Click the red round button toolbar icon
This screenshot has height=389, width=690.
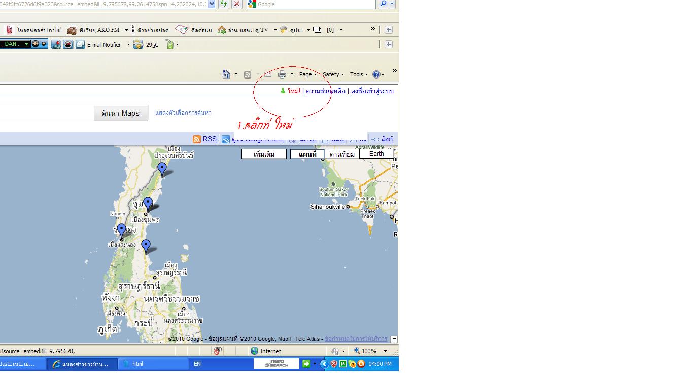tap(68, 45)
